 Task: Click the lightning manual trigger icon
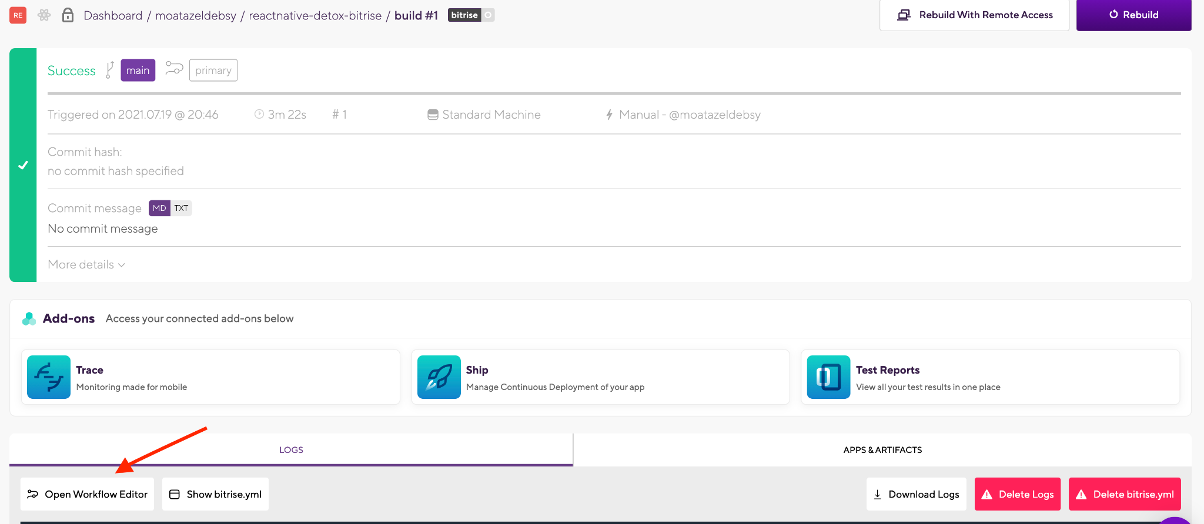610,115
